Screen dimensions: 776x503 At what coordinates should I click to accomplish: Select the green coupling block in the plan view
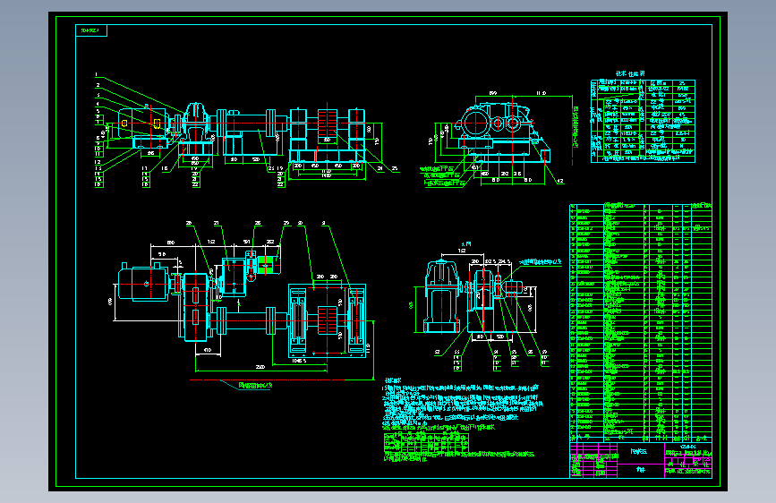(x=266, y=264)
